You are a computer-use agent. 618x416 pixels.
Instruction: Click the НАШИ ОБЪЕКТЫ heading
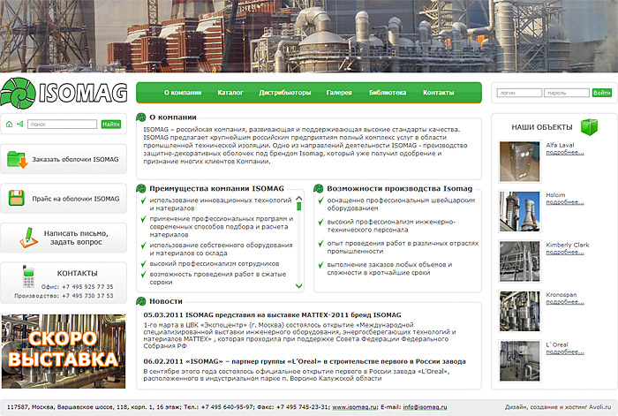click(x=542, y=127)
